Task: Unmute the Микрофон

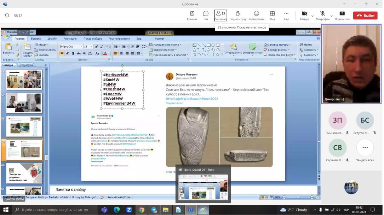Action: [x=322, y=14]
